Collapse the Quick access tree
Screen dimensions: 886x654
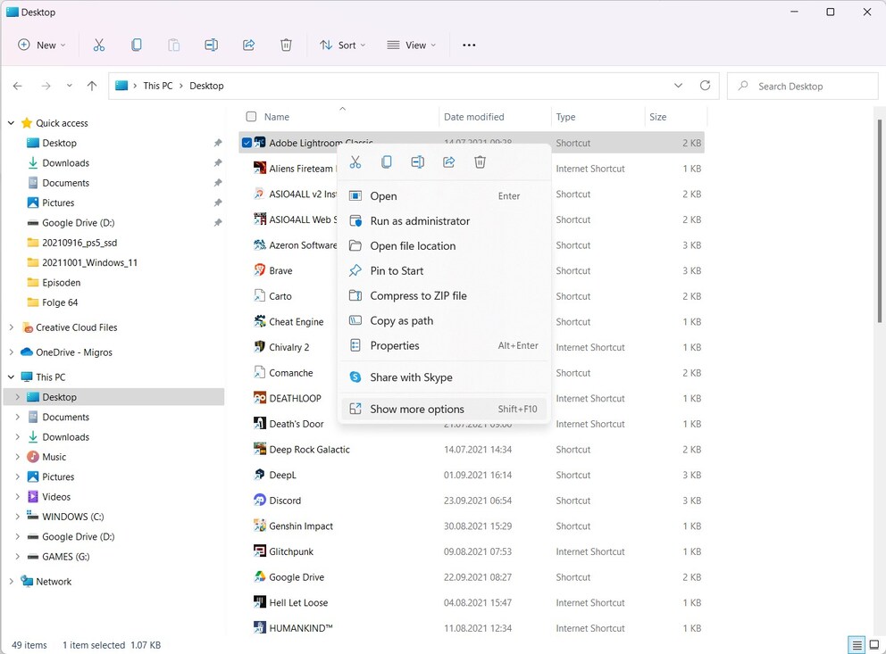click(x=11, y=122)
